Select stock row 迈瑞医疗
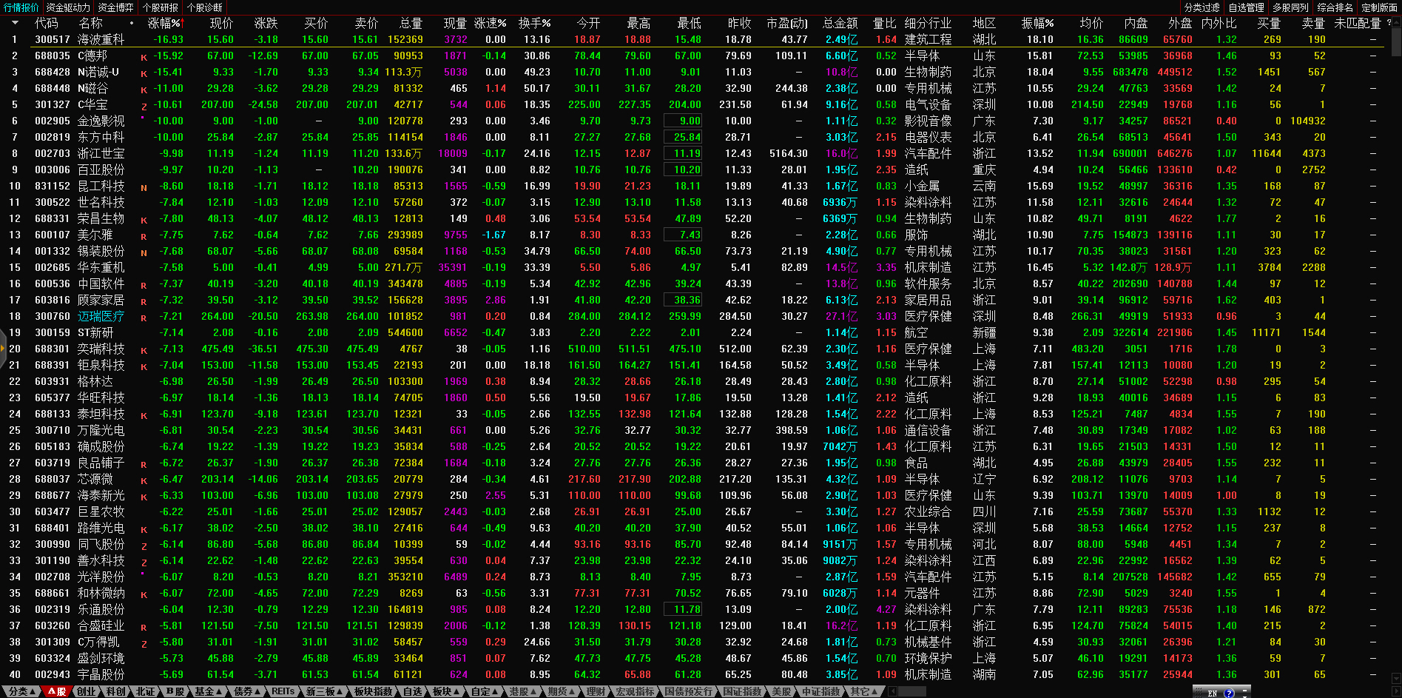This screenshot has height=698, width=1402. click(x=101, y=316)
